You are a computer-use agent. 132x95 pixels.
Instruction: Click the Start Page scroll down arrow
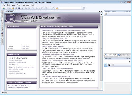tap(101, 89)
